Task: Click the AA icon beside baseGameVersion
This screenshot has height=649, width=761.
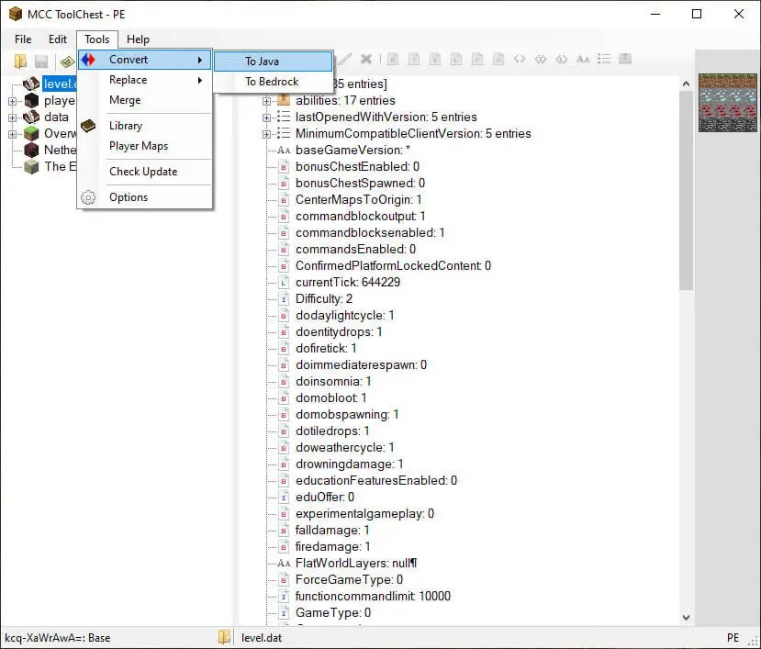Action: coord(284,151)
